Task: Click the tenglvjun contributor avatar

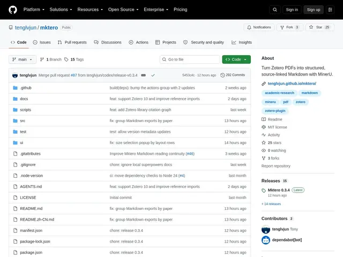Action: coord(266,229)
